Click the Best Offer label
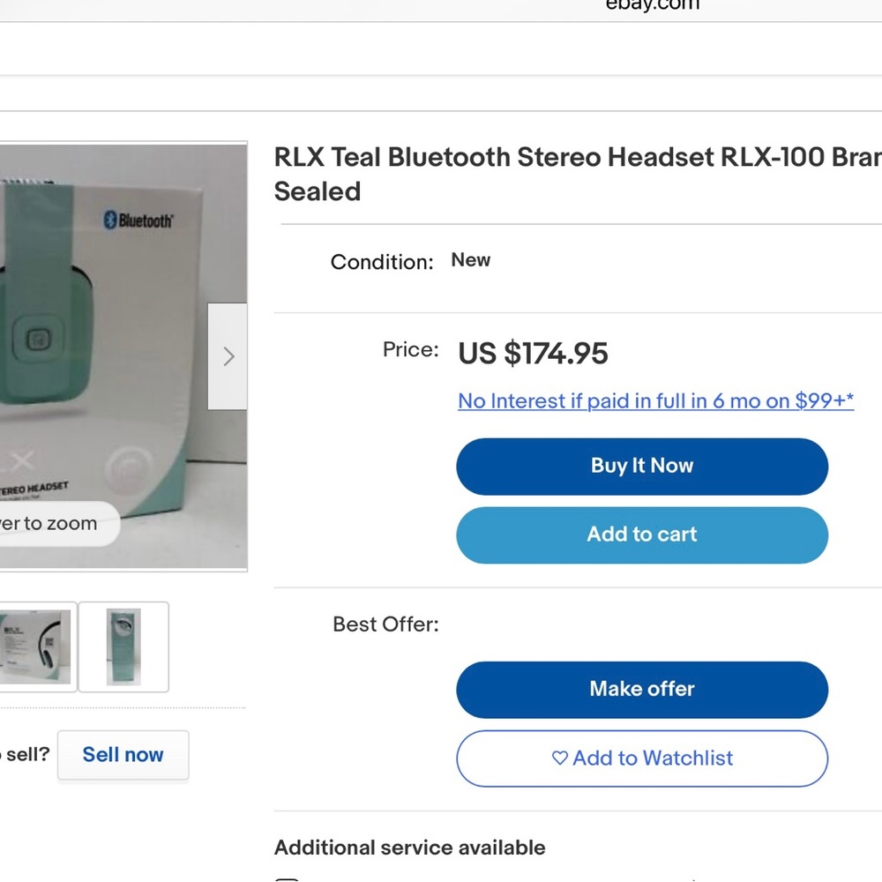The width and height of the screenshot is (882, 882). [x=386, y=624]
